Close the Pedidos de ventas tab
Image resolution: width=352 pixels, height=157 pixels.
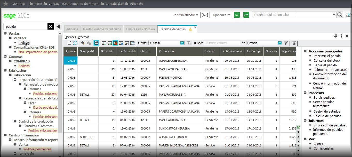(195, 27)
